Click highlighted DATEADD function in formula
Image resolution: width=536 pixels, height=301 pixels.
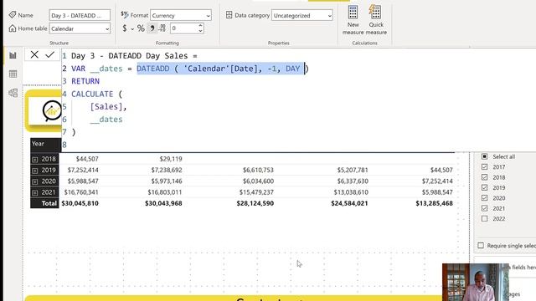[x=153, y=69]
